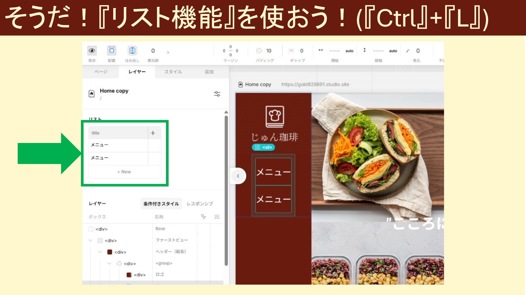Click the dark red swatch of the ヘッダー div
The width and height of the screenshot is (526, 295).
pos(110,252)
